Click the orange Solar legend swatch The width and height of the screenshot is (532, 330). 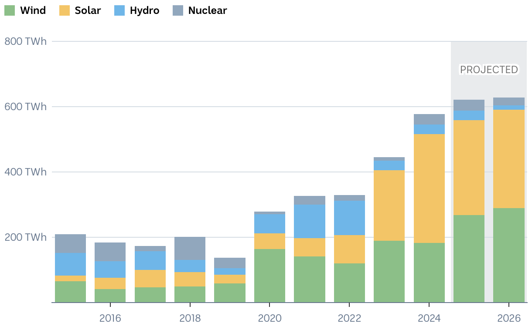pos(65,10)
